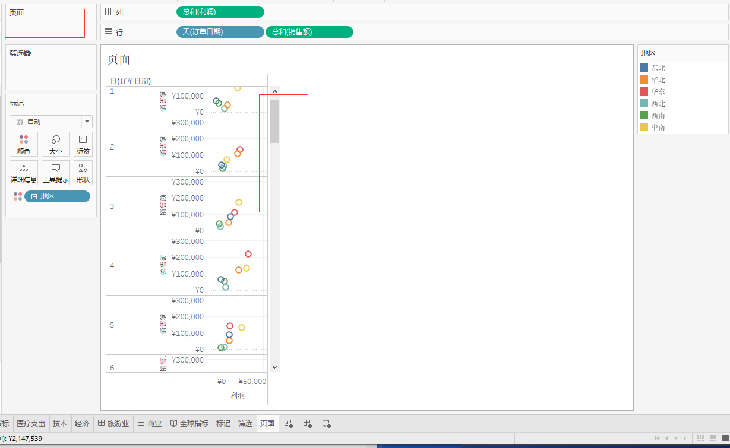
Task: Switch to the 筛选 sheet tab
Action: 245,423
